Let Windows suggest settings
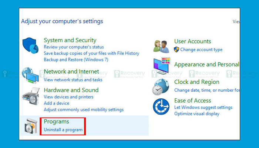 pyautogui.click(x=203, y=107)
